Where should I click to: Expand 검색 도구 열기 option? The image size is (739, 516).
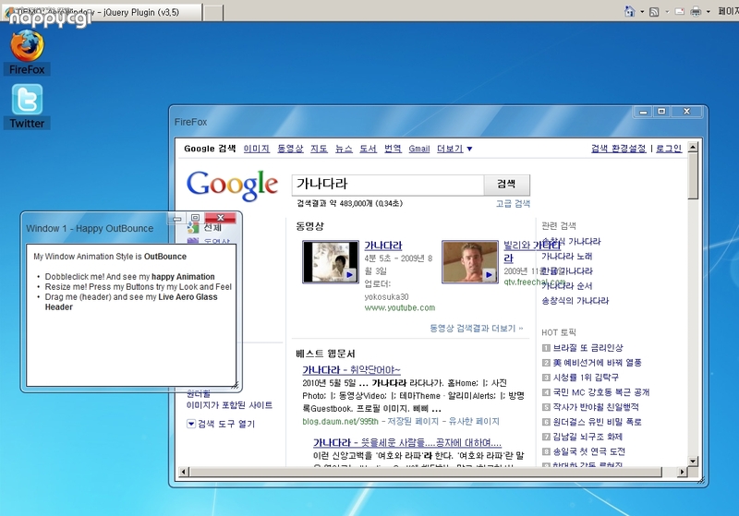click(221, 424)
